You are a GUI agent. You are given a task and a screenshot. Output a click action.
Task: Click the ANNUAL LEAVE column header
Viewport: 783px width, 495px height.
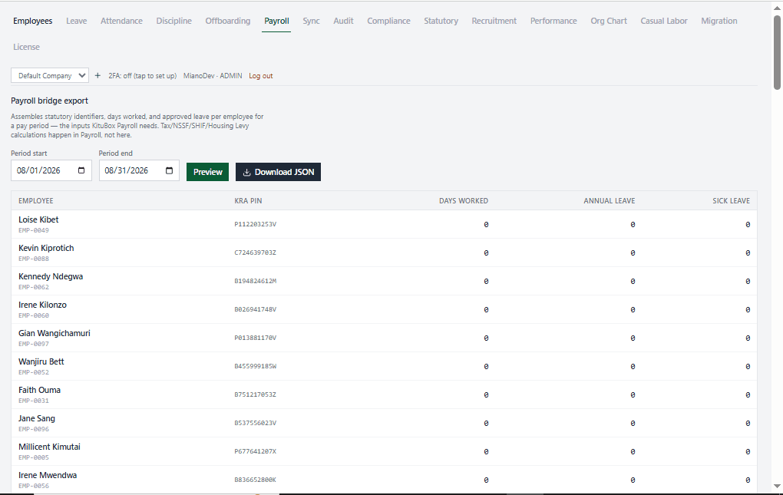pyautogui.click(x=610, y=200)
